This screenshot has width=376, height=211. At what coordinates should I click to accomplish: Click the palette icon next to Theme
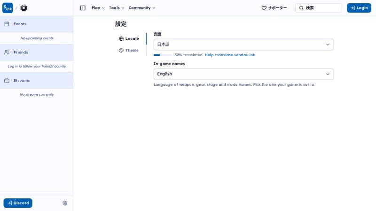click(x=121, y=50)
